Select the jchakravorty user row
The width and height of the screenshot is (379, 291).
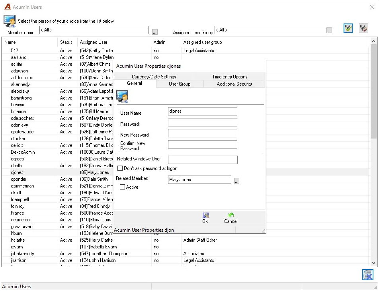click(185, 254)
